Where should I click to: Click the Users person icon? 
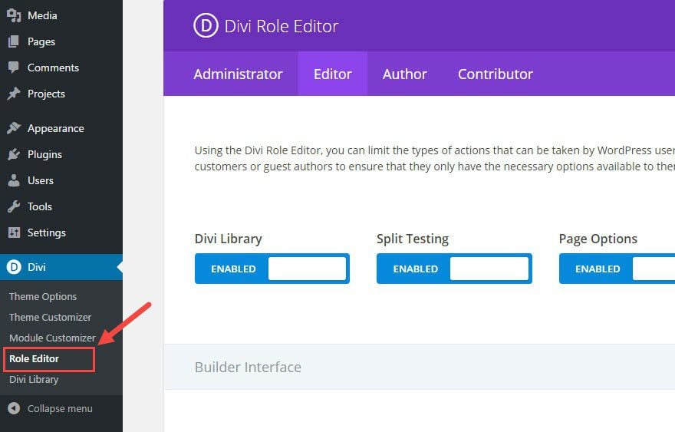(x=14, y=180)
